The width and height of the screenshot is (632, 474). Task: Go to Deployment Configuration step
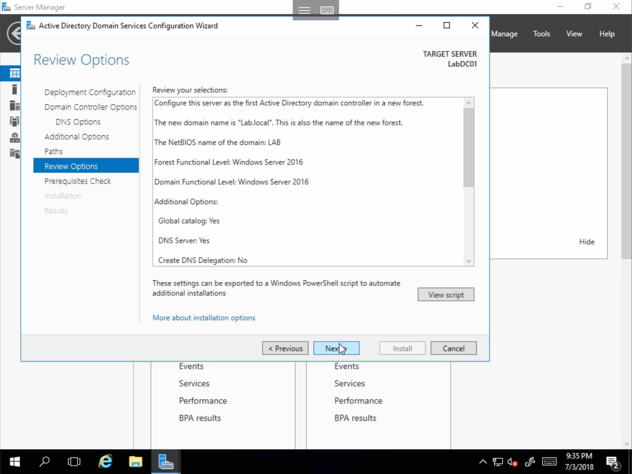pyautogui.click(x=90, y=92)
